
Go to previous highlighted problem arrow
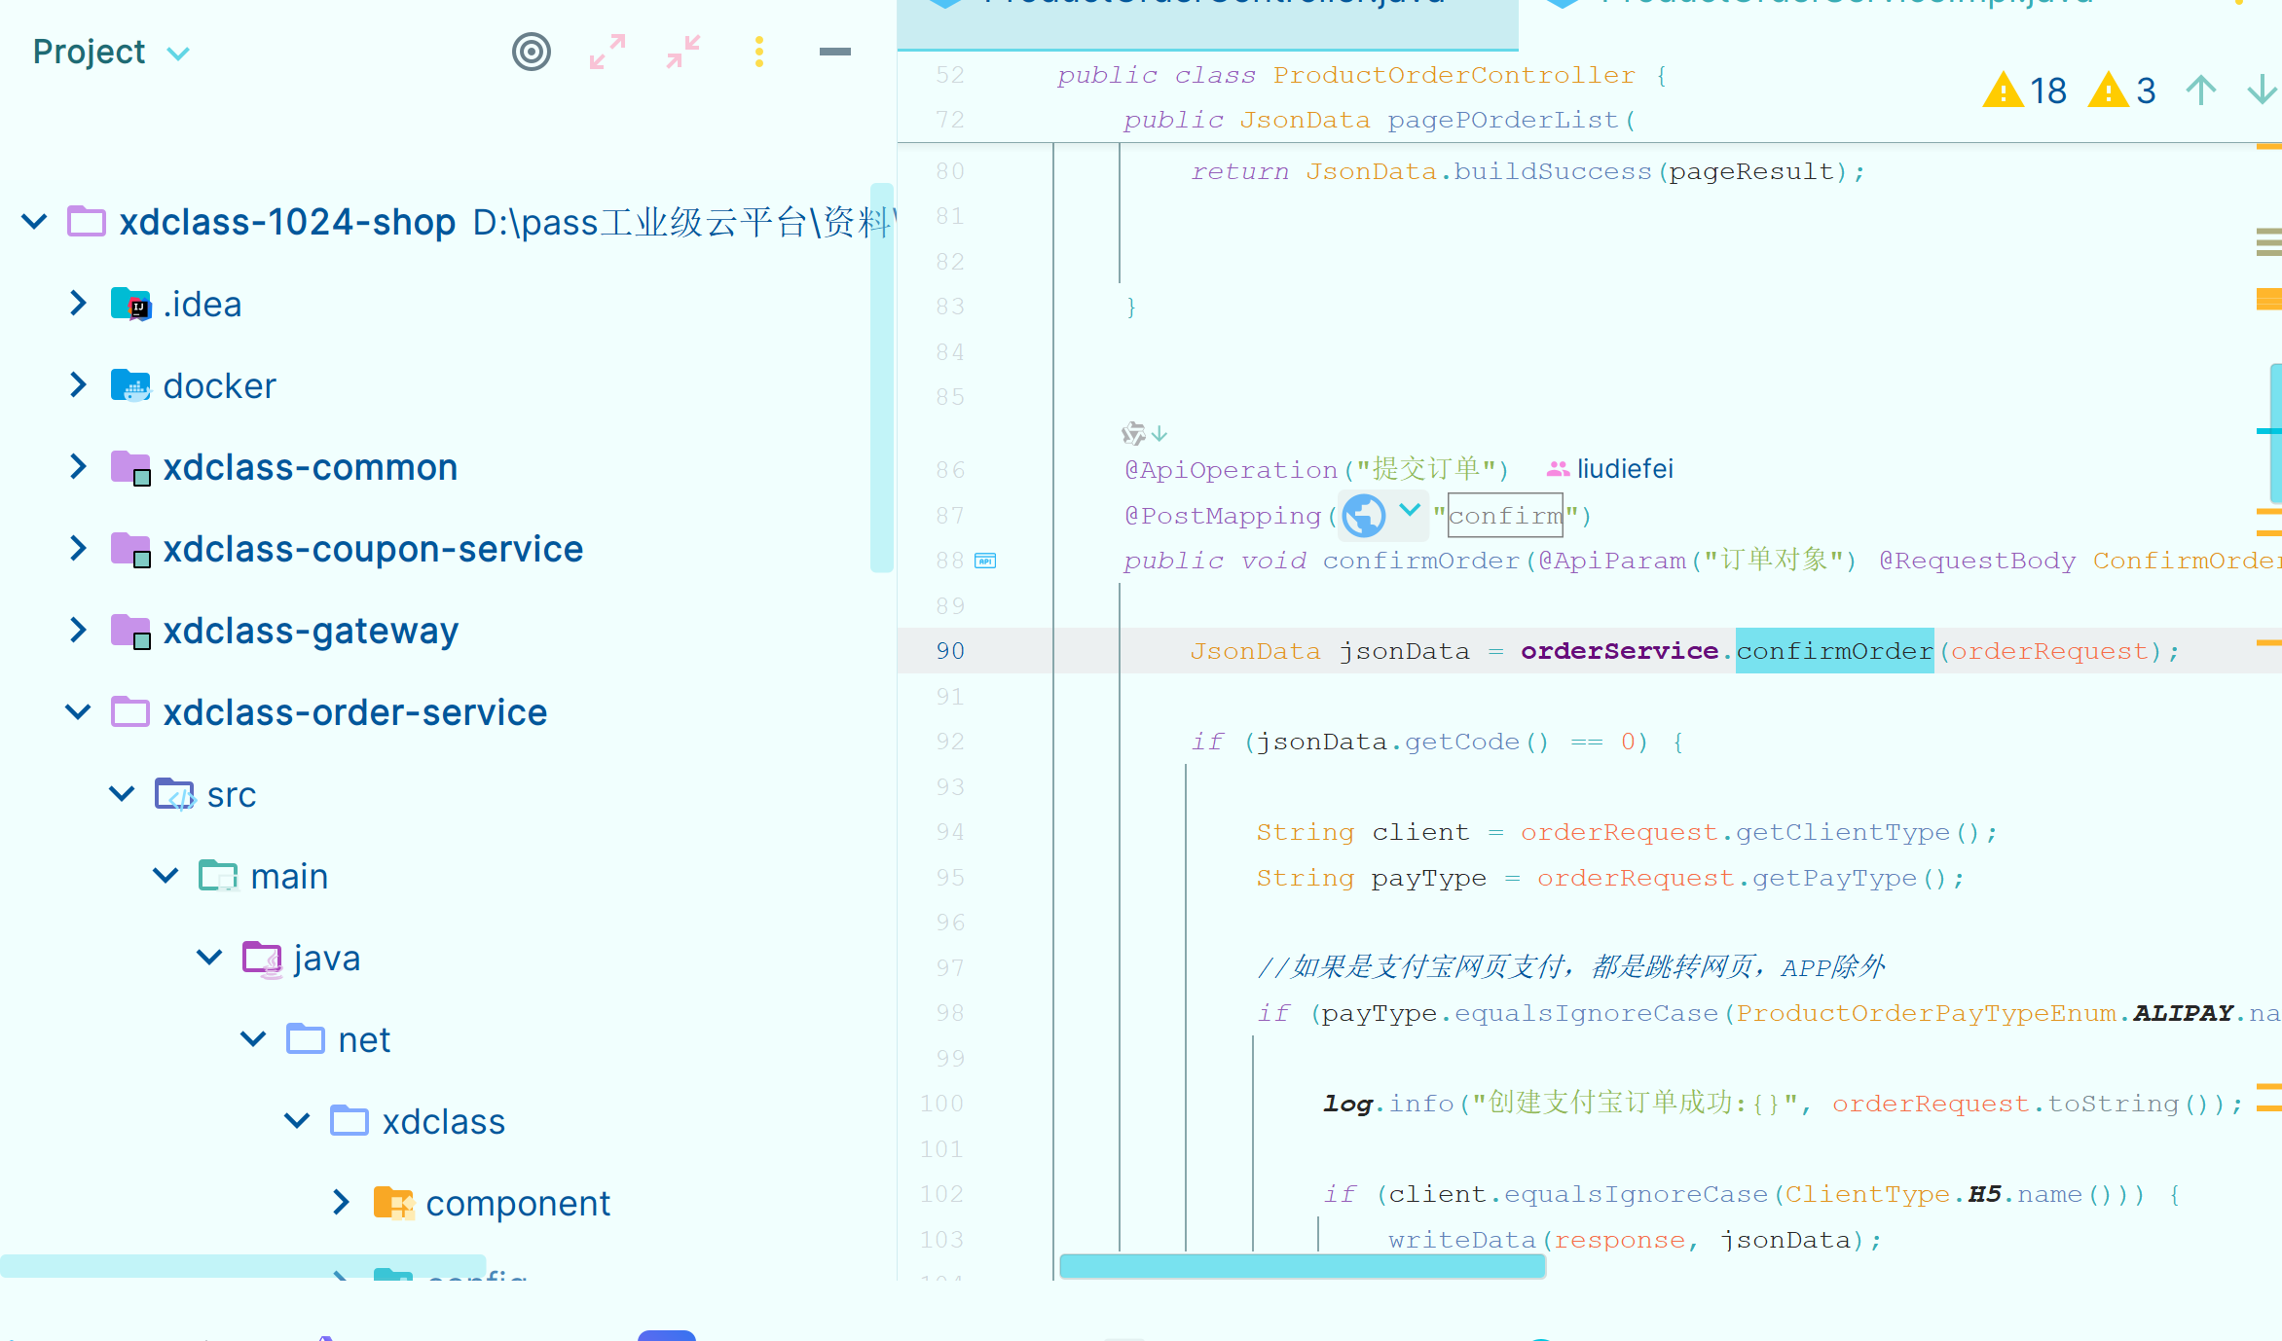click(x=2200, y=91)
